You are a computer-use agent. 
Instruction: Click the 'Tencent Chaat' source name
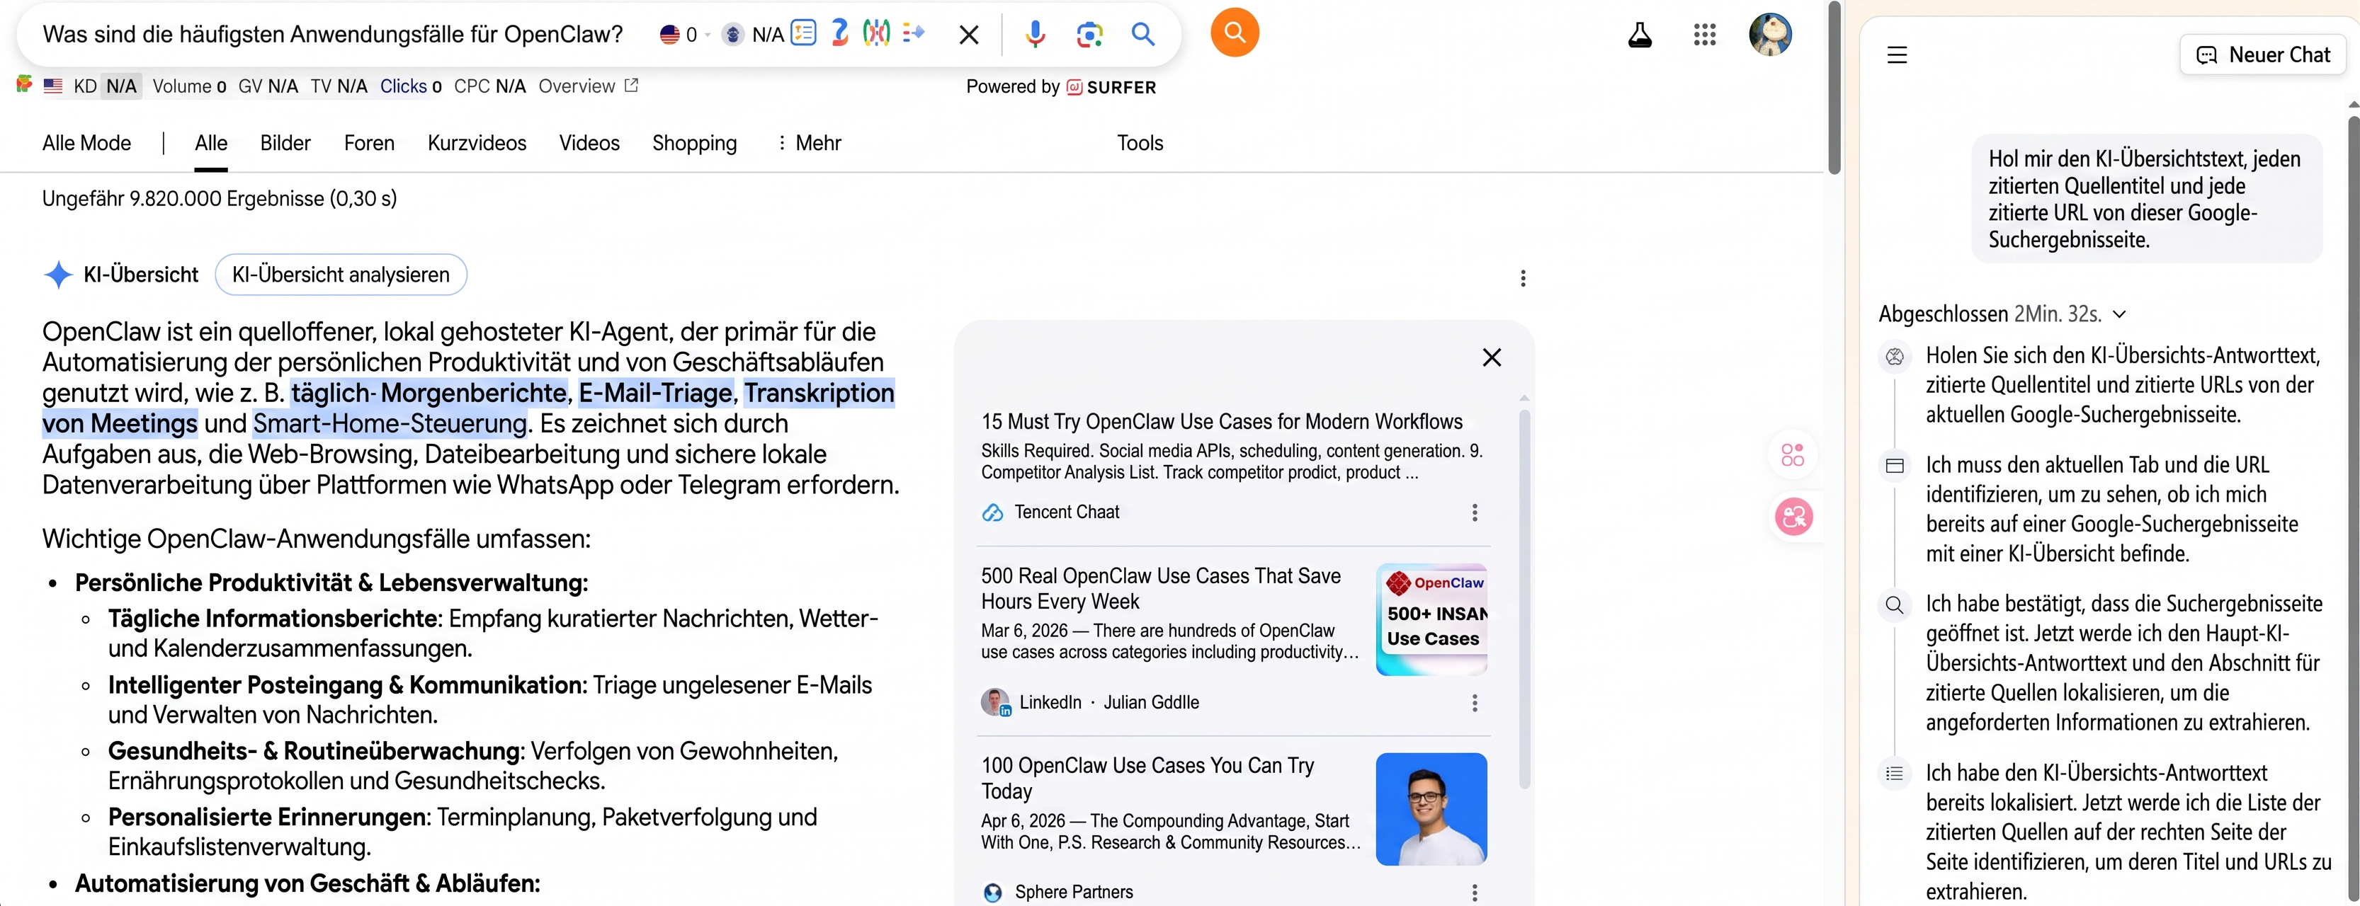pos(1067,512)
